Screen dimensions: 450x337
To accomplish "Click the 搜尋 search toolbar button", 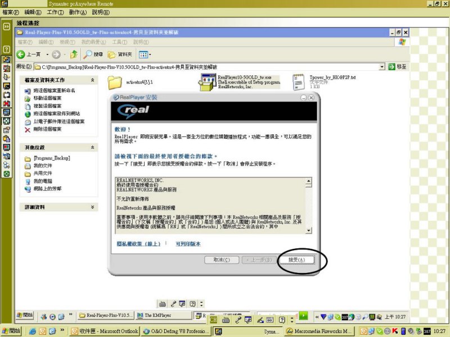I will pos(93,54).
